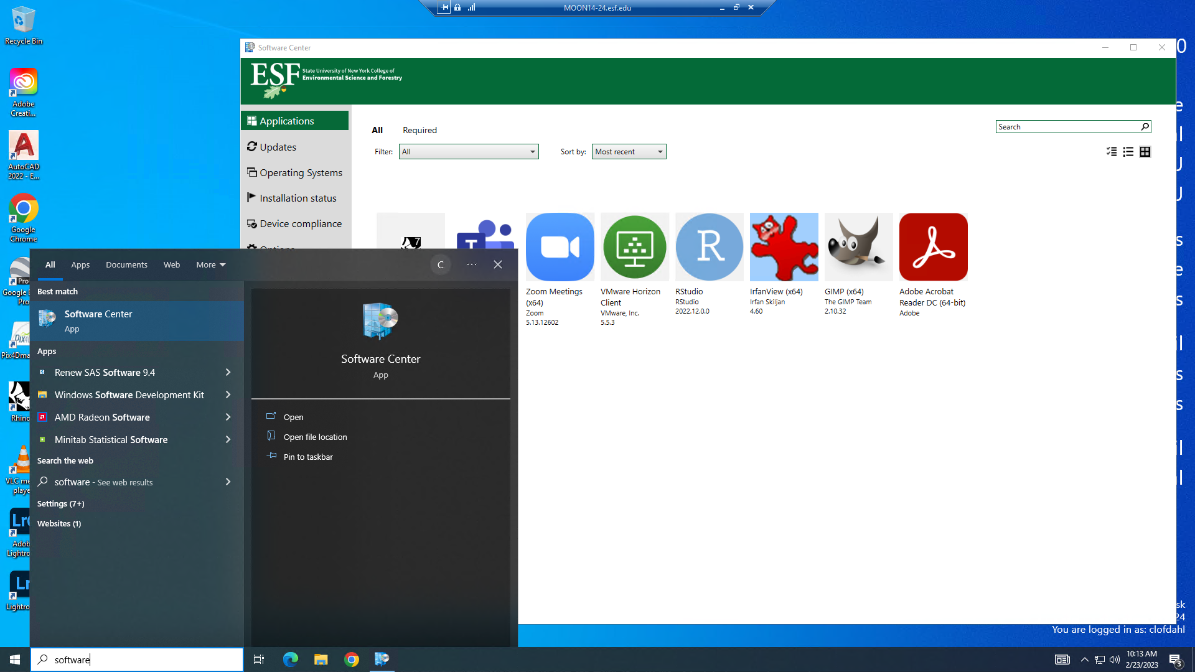Open the Zoom Meetings (x64) application tile
Screen dimensions: 1195x672
[560, 247]
